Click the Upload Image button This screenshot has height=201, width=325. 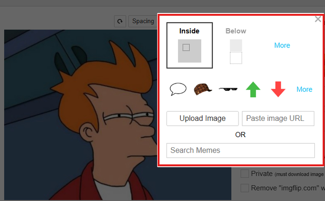pyautogui.click(x=202, y=118)
